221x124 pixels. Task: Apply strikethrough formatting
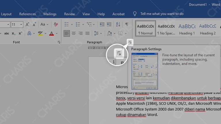[7, 34]
